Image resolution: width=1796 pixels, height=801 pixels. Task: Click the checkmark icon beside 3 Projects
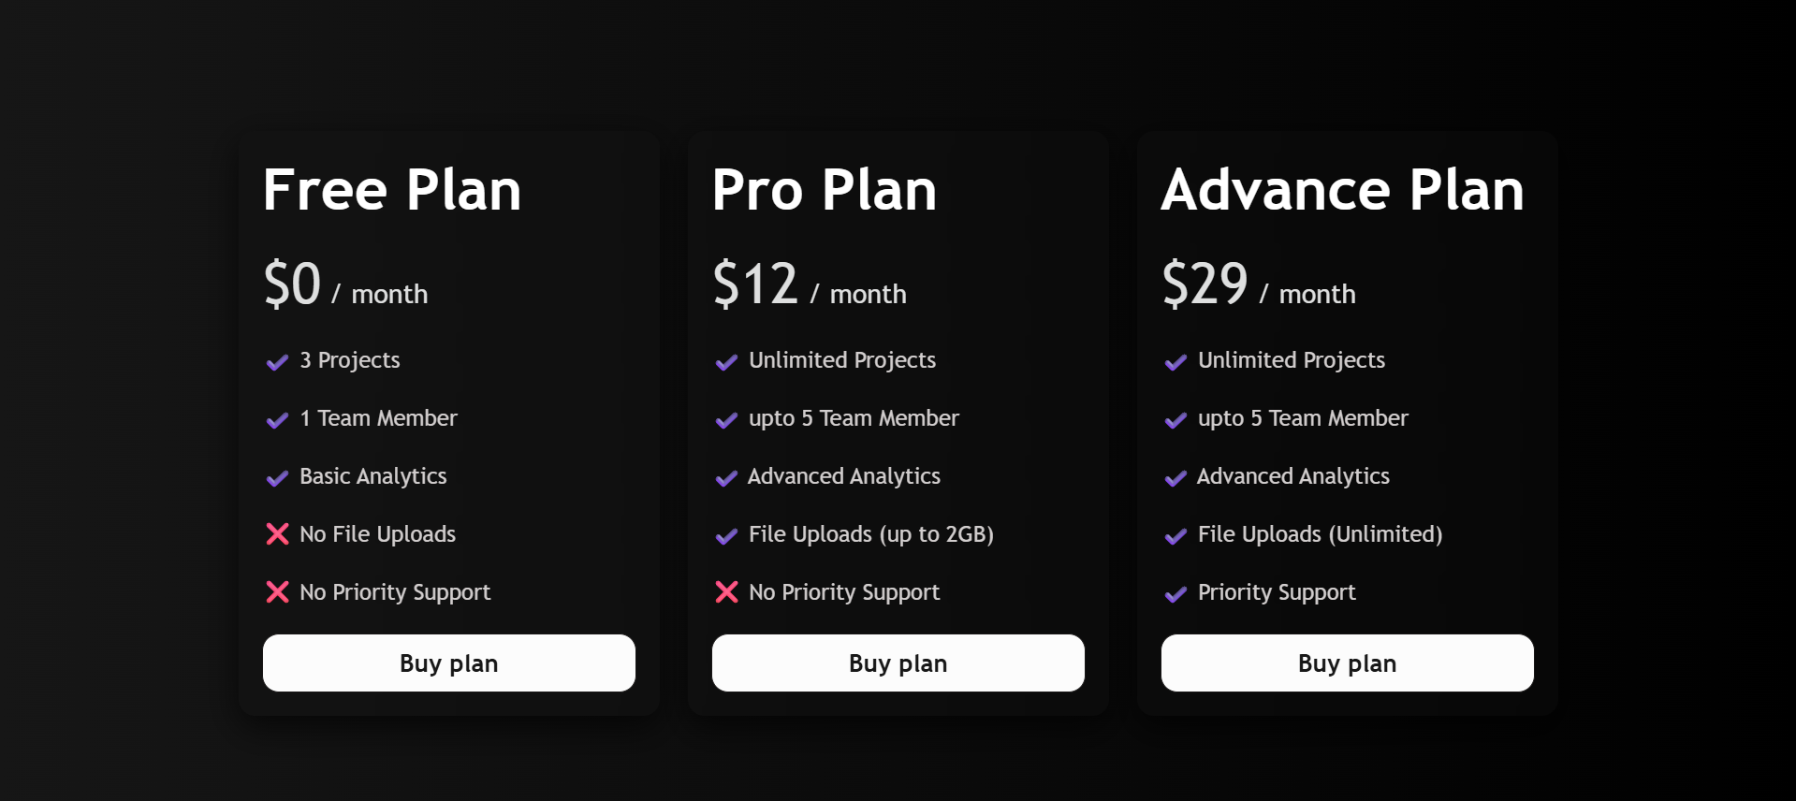coord(277,362)
